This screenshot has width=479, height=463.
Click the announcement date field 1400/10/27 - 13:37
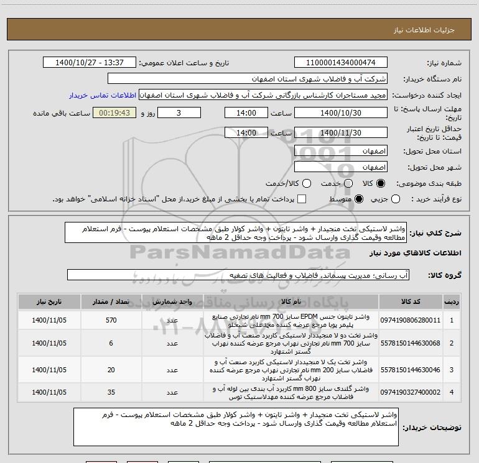point(90,63)
